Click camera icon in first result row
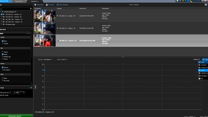The image size is (208, 117). click(x=58, y=16)
